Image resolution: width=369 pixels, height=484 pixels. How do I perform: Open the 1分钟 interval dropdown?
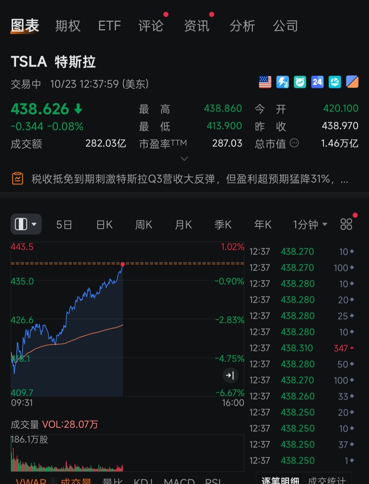310,225
